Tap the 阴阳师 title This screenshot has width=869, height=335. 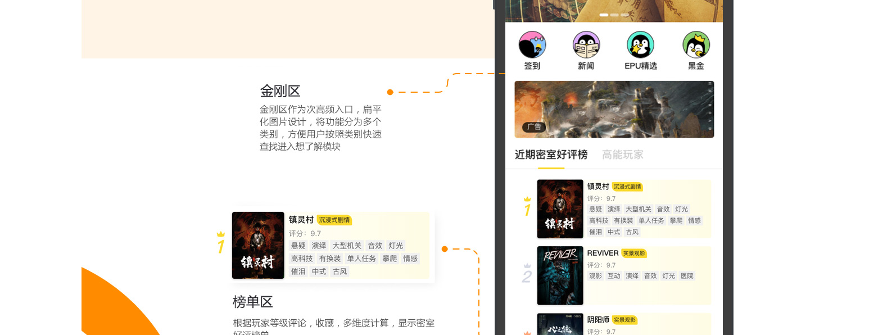598,320
